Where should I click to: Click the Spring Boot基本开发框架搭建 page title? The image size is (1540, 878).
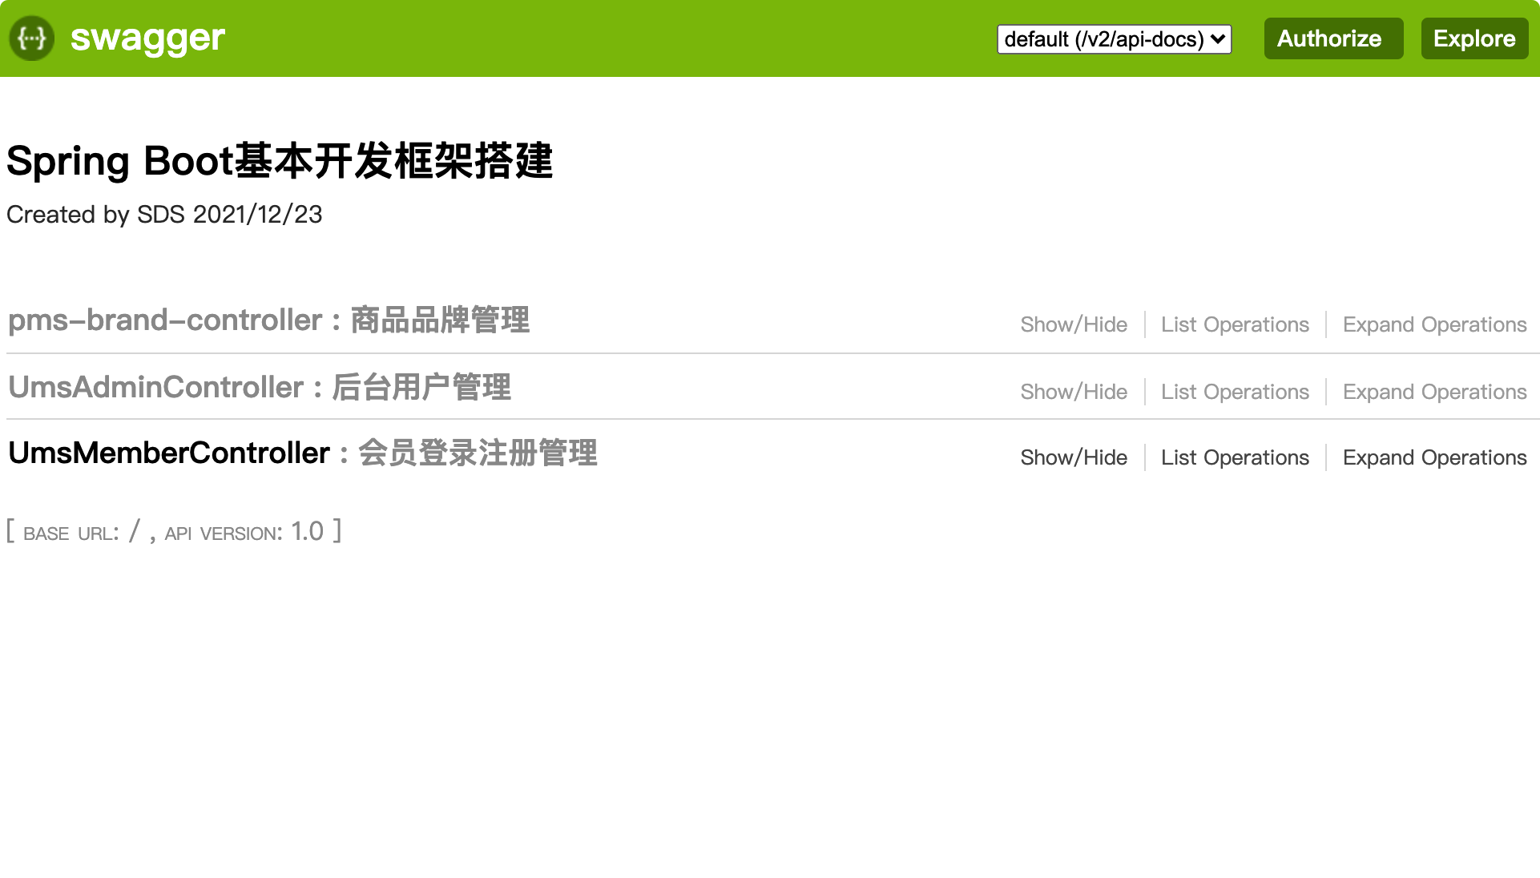[280, 161]
